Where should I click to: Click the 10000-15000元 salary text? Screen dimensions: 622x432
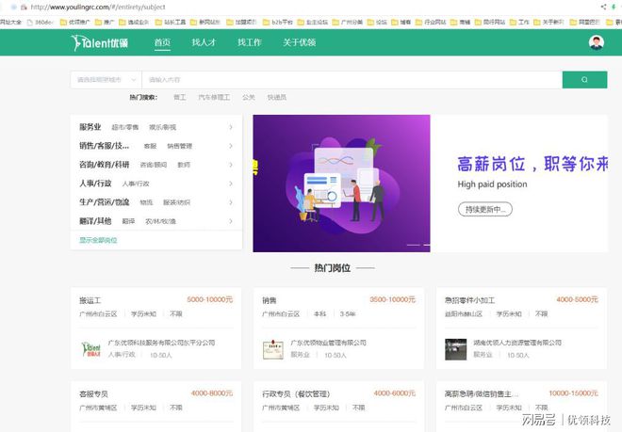tap(573, 393)
